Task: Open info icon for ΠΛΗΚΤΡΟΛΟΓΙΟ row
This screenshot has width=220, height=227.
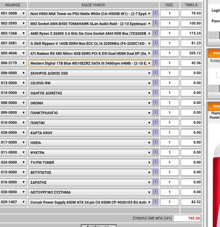Action: tap(155, 112)
